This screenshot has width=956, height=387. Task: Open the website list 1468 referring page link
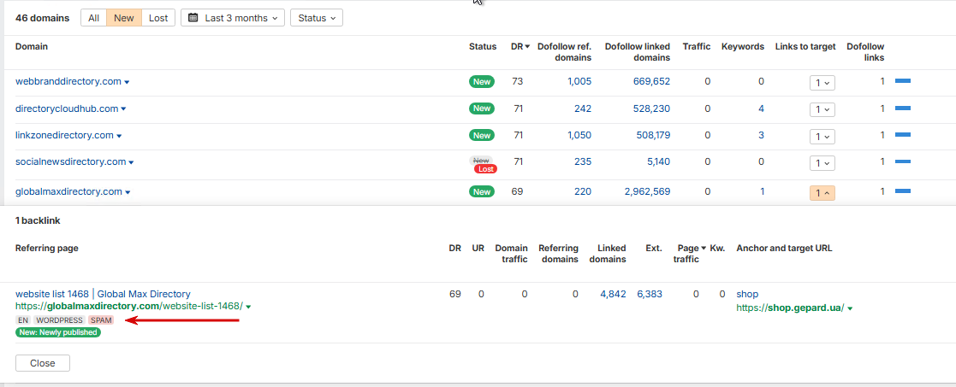click(103, 294)
